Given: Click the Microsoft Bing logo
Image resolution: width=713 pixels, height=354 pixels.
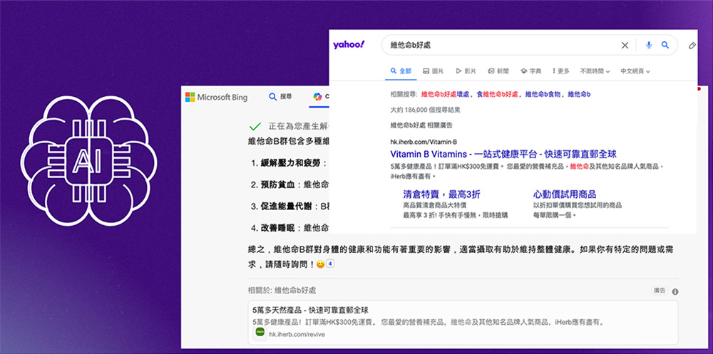Looking at the screenshot, I should point(217,97).
